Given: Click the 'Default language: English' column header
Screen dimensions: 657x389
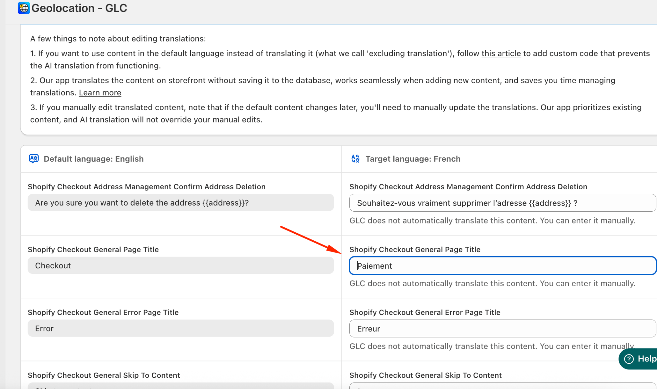Looking at the screenshot, I should tap(93, 159).
